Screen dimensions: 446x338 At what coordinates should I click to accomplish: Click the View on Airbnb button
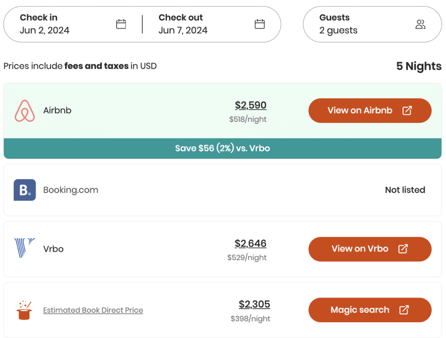pyautogui.click(x=370, y=110)
